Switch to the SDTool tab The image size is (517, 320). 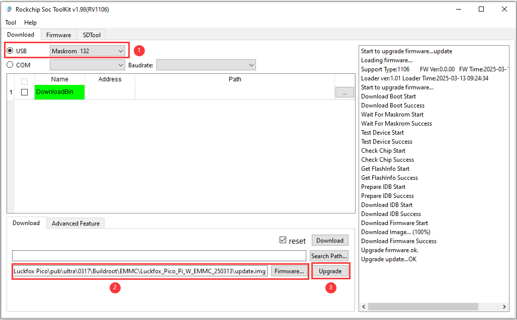point(92,35)
